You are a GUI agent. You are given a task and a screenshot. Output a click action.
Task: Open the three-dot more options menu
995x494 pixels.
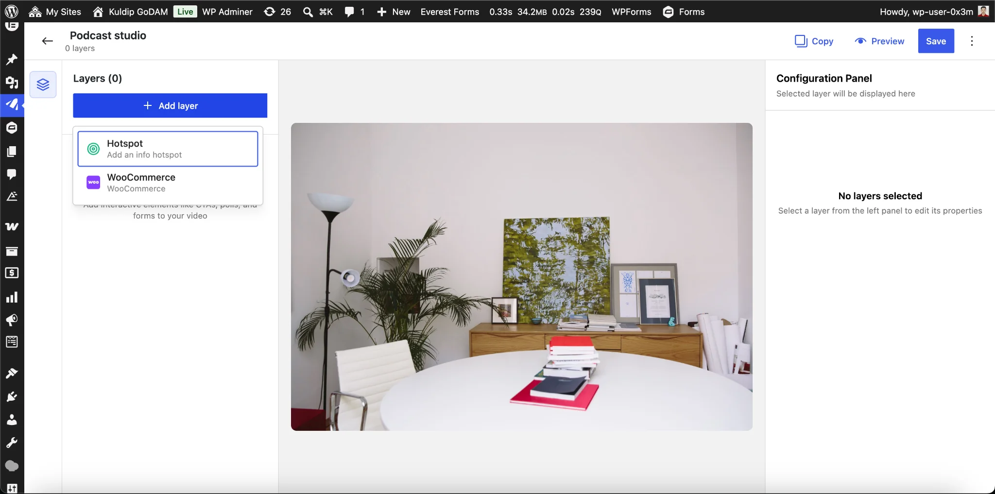pyautogui.click(x=972, y=41)
